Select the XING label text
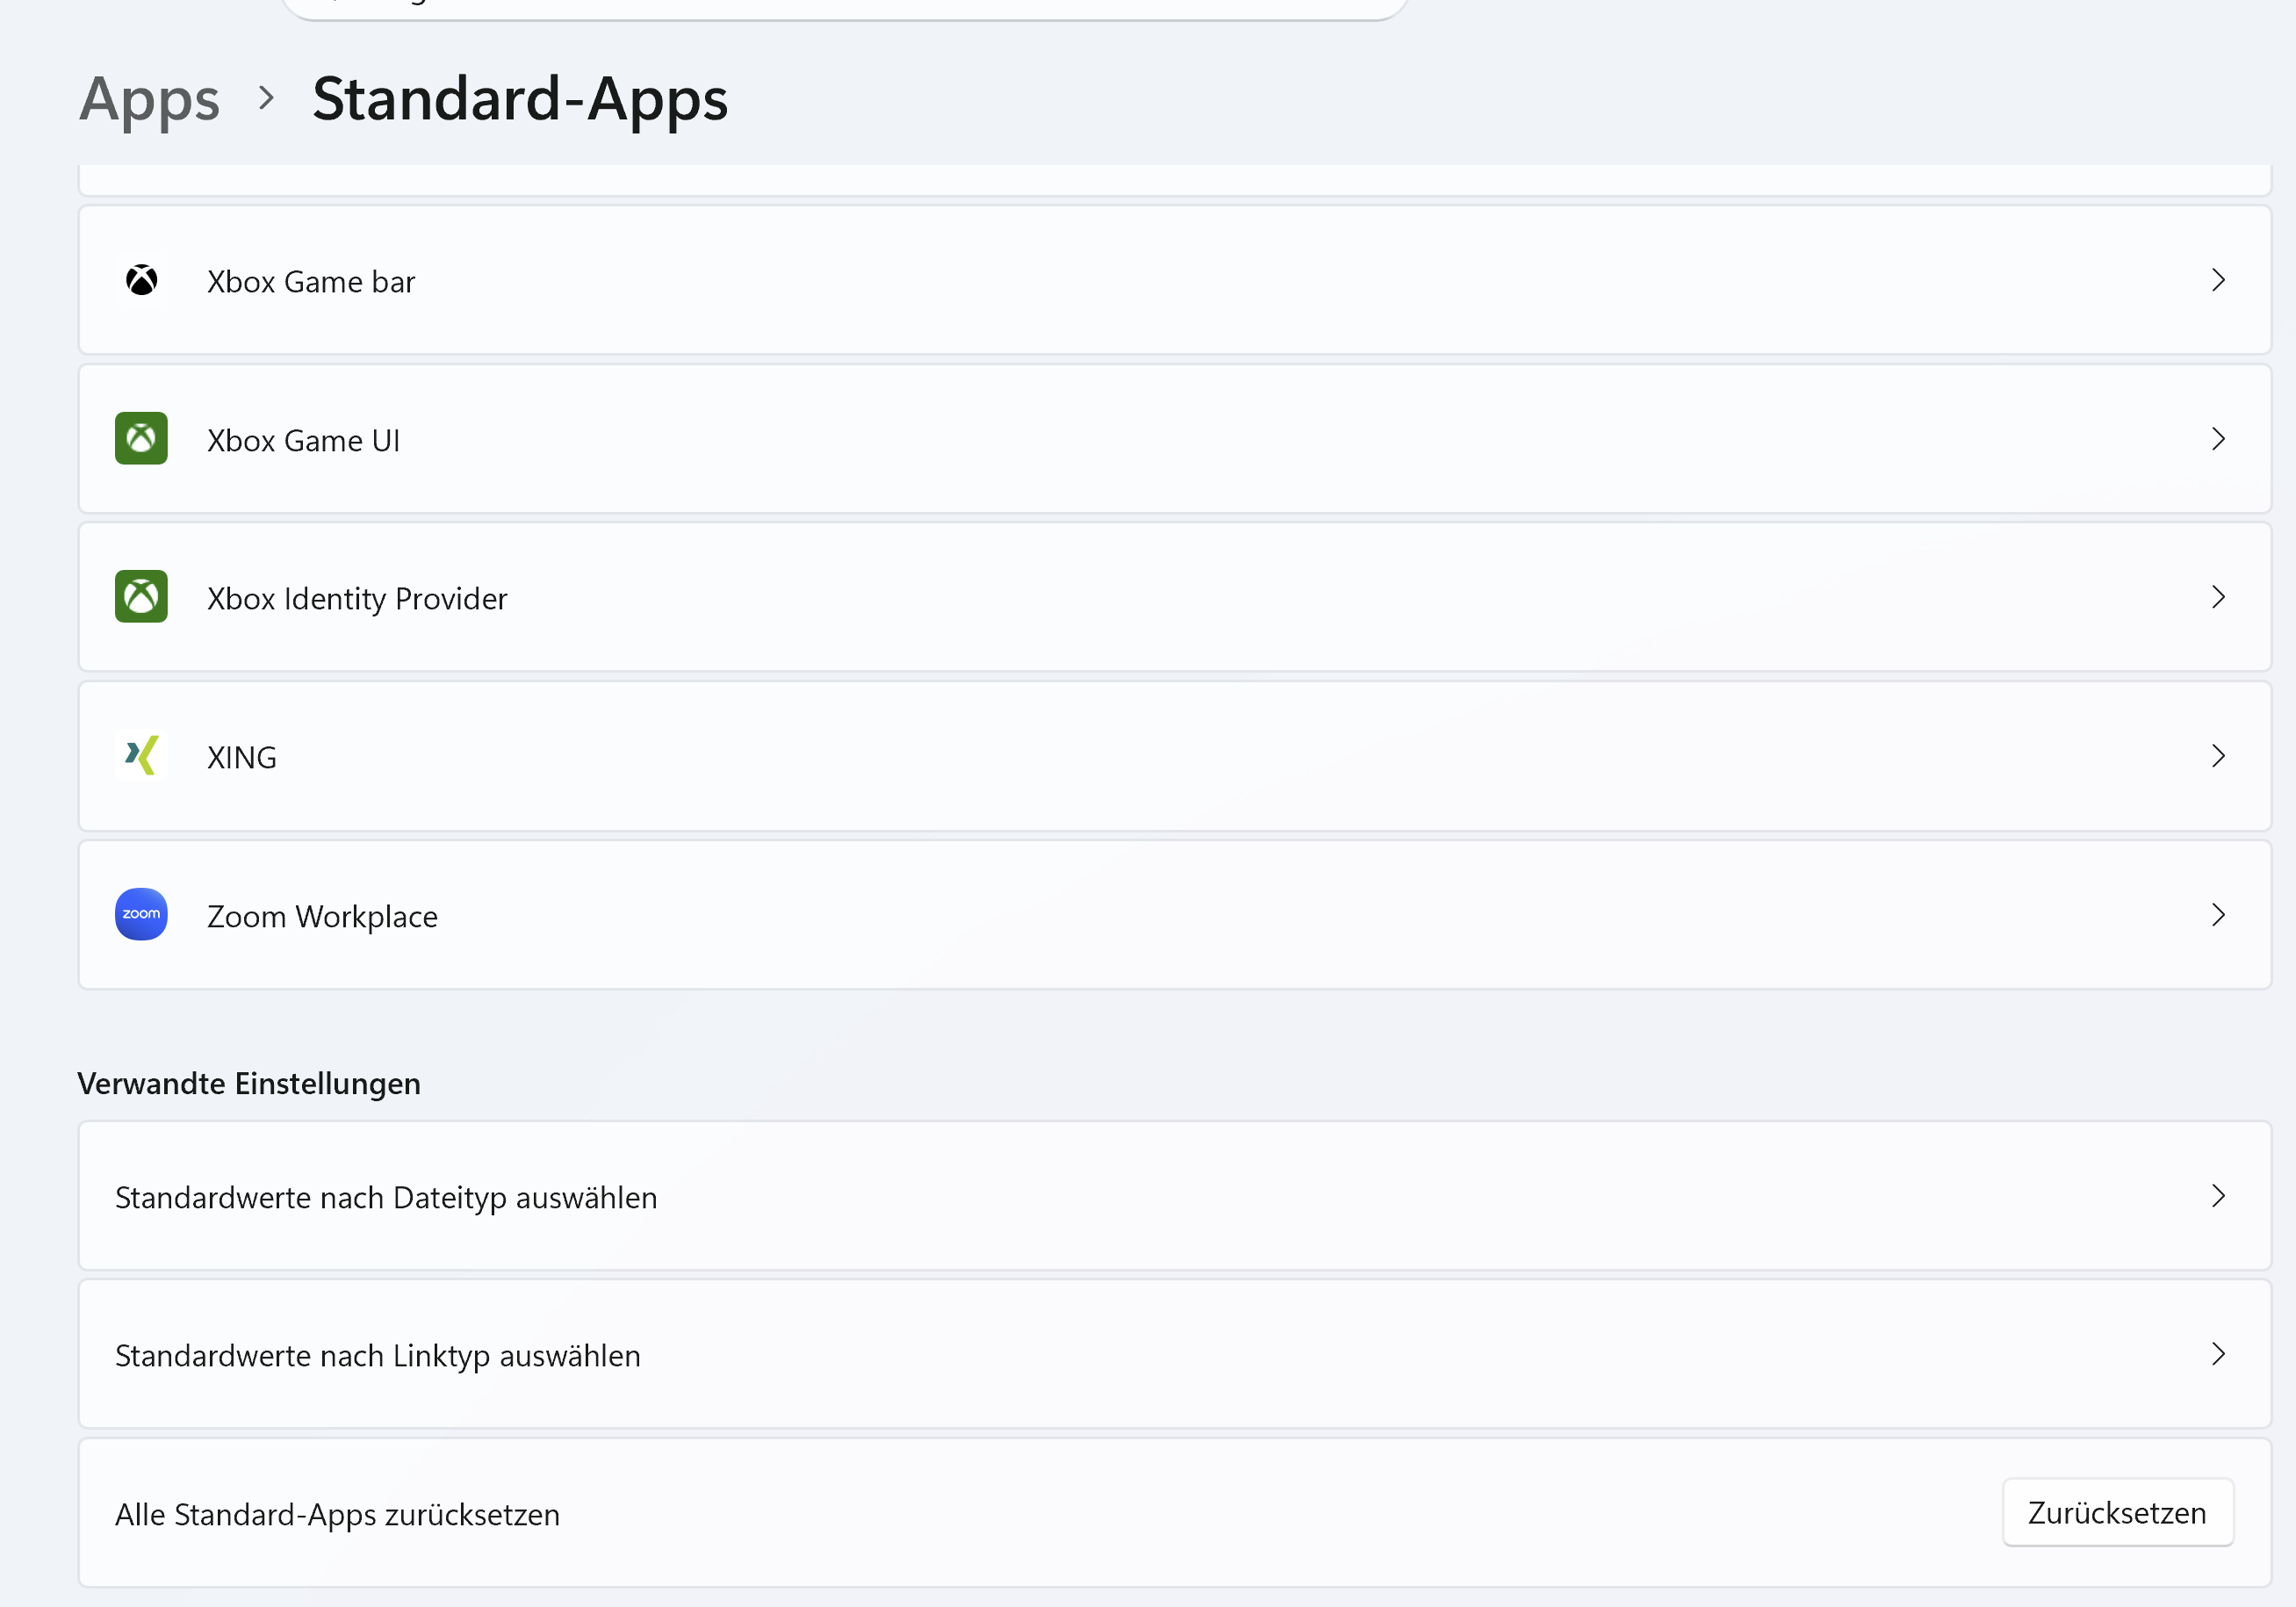2296x1607 pixels. (242, 758)
